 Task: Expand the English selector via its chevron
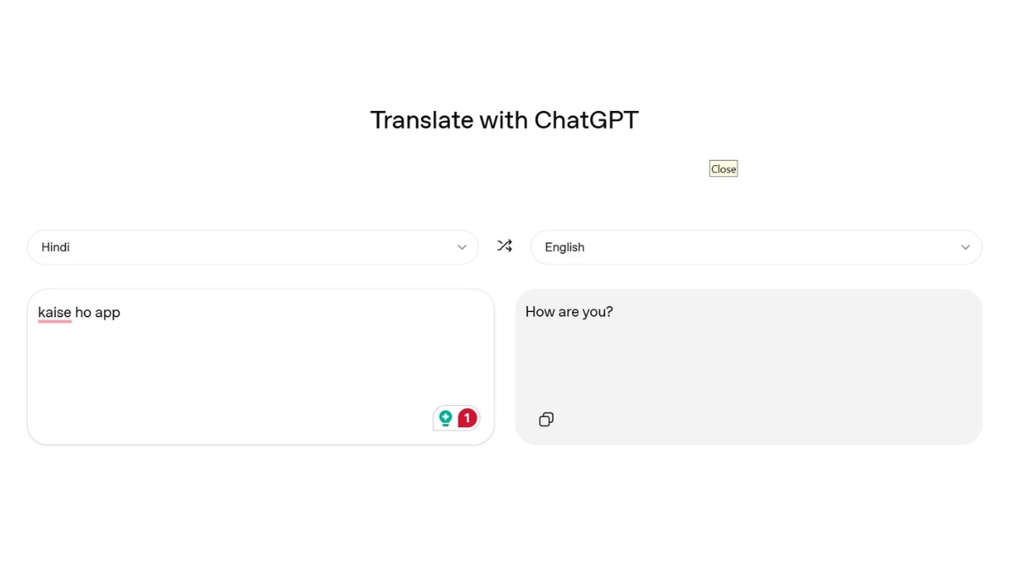[x=965, y=247]
